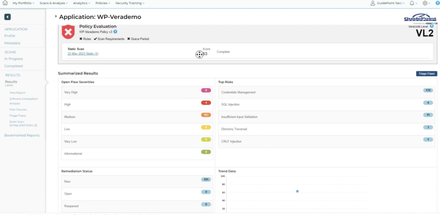Click the Insufficient Input Validation risk row

(327, 117)
